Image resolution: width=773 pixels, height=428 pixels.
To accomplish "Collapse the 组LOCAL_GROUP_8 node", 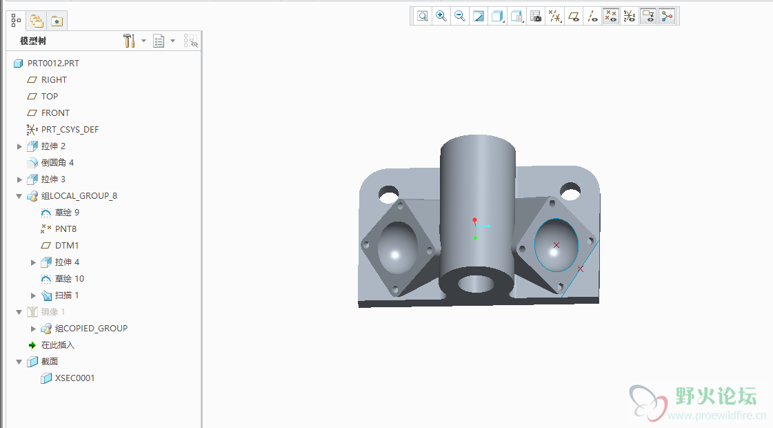I will tap(19, 196).
